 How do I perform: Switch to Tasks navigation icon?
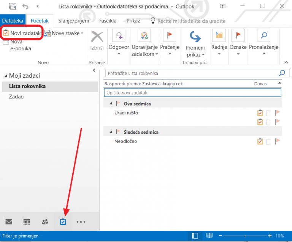pos(63,222)
